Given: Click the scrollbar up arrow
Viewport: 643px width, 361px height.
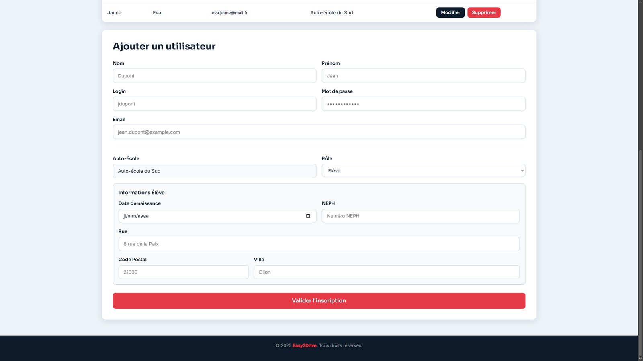Looking at the screenshot, I should click(641, 2).
